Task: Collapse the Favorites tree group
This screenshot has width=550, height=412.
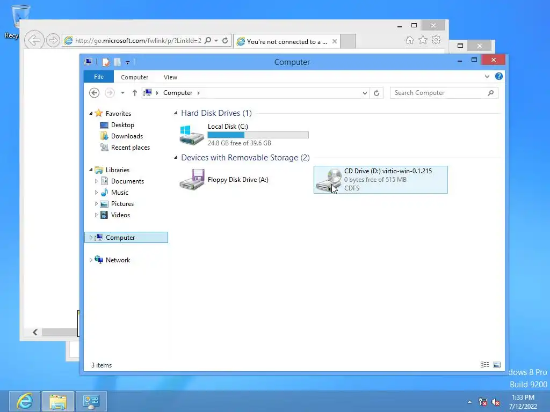Action: click(x=91, y=114)
